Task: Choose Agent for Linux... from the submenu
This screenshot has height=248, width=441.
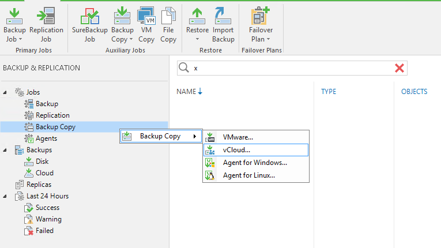Action: pos(256,175)
